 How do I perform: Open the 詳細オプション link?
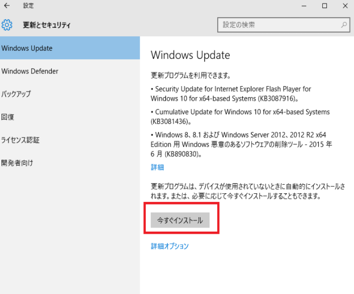[169, 246]
